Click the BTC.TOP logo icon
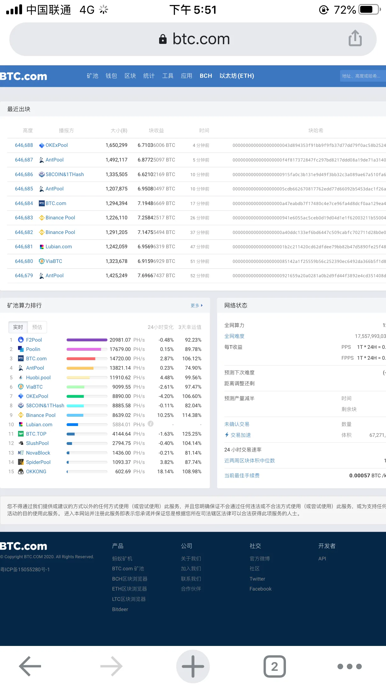This screenshot has width=386, height=687. click(21, 434)
